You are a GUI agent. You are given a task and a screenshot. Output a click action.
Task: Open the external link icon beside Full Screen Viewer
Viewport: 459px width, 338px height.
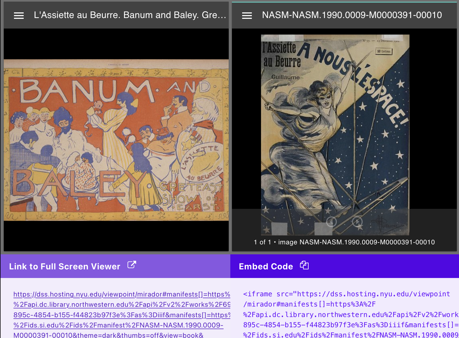click(132, 265)
